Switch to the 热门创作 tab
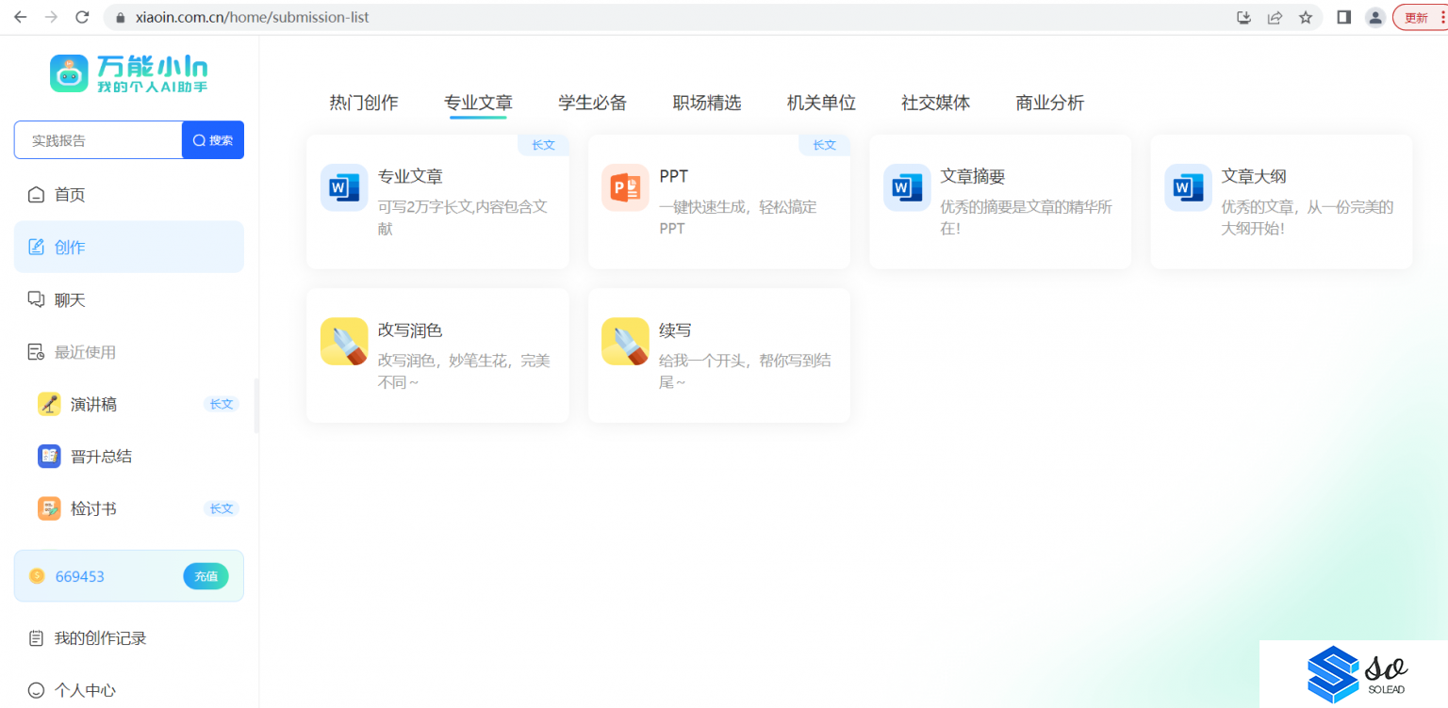 [x=364, y=103]
